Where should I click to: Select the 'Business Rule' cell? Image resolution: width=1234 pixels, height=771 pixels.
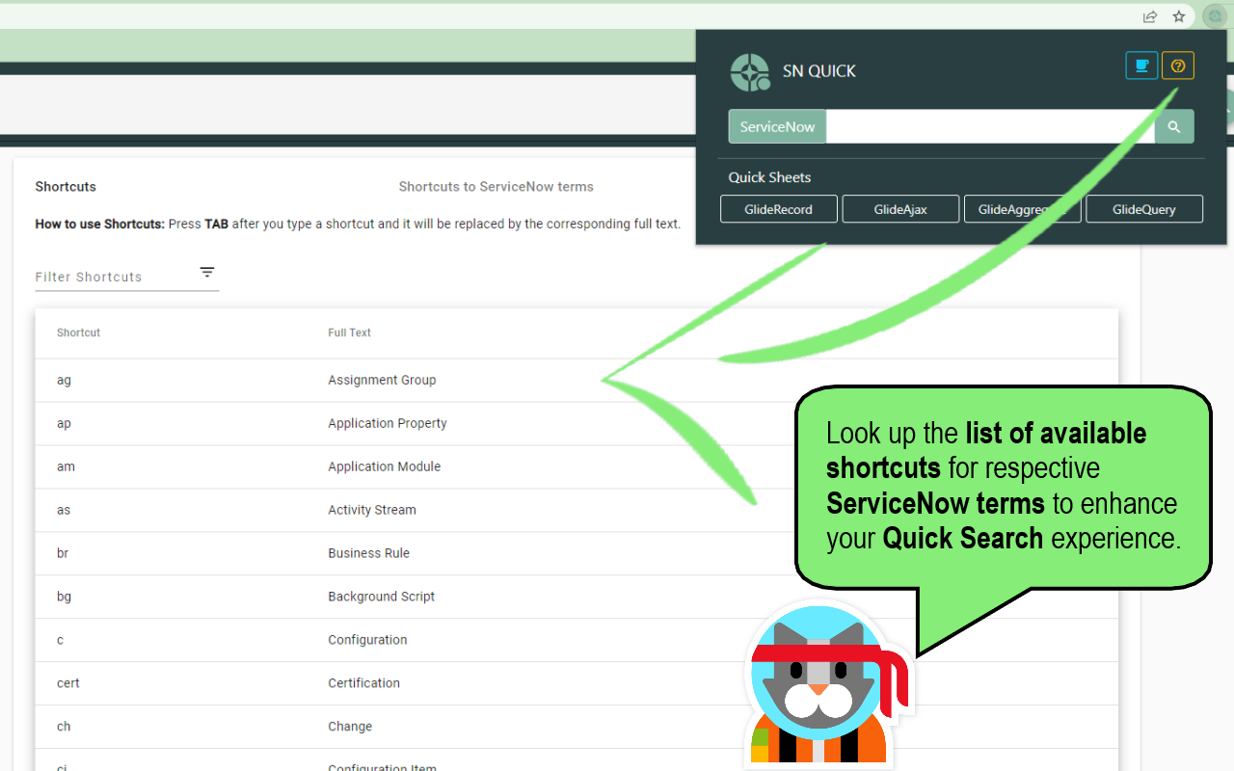pyautogui.click(x=368, y=553)
